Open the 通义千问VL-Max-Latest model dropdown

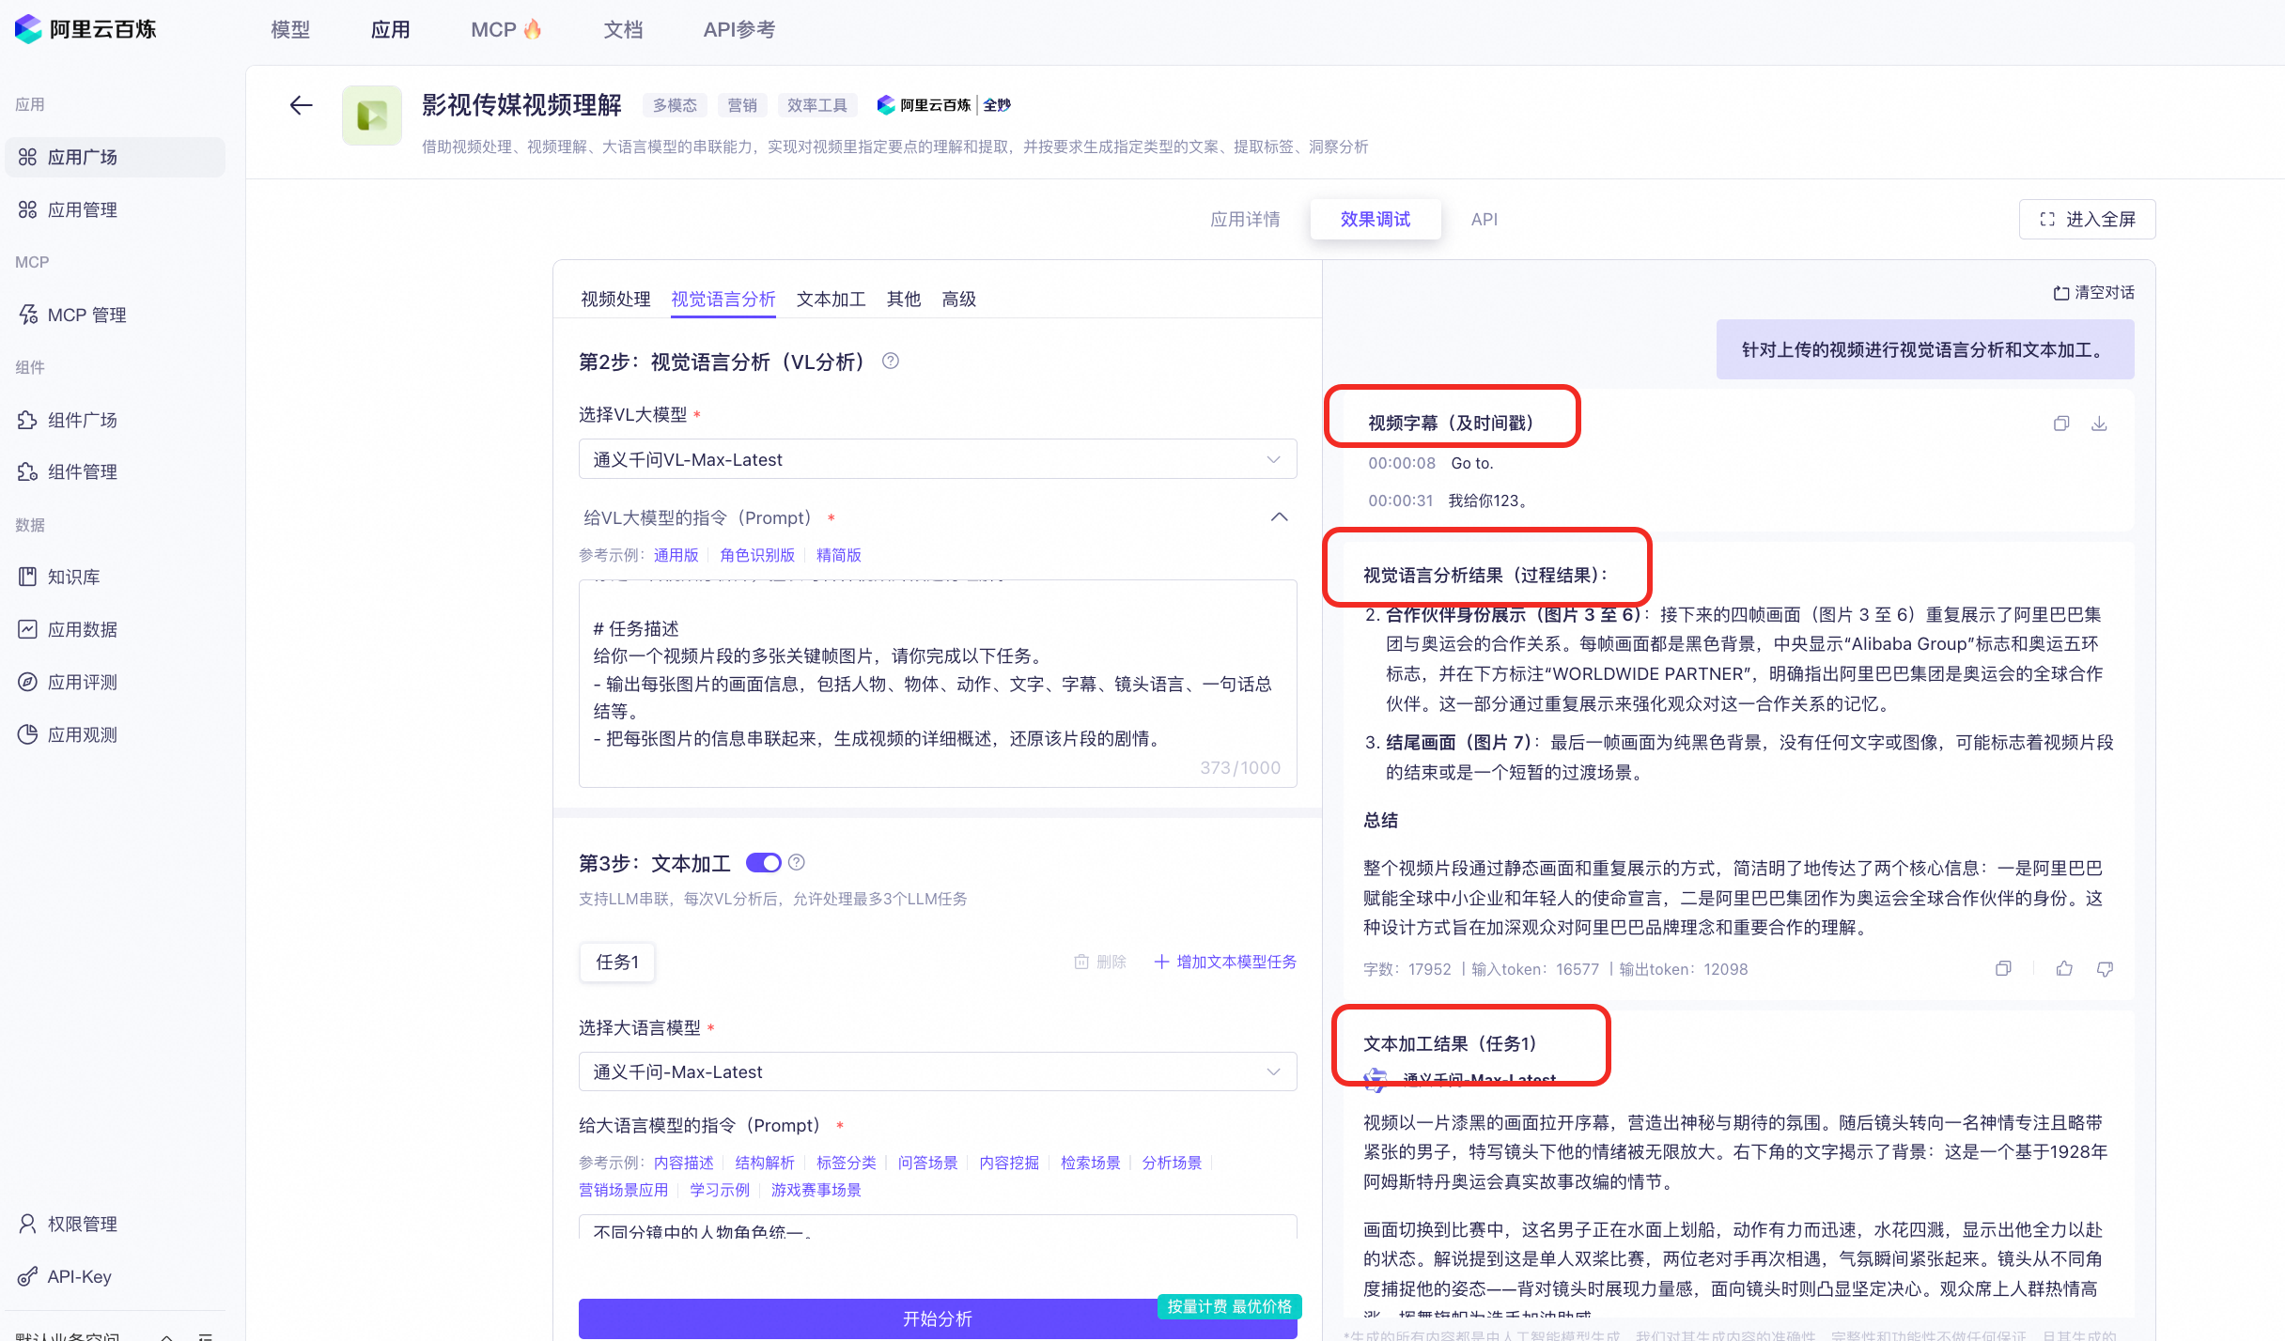click(937, 459)
